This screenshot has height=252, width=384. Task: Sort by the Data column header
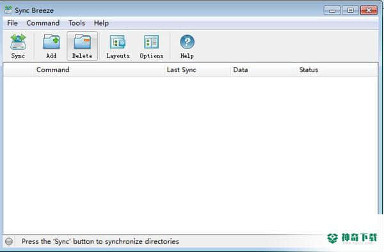(264, 70)
